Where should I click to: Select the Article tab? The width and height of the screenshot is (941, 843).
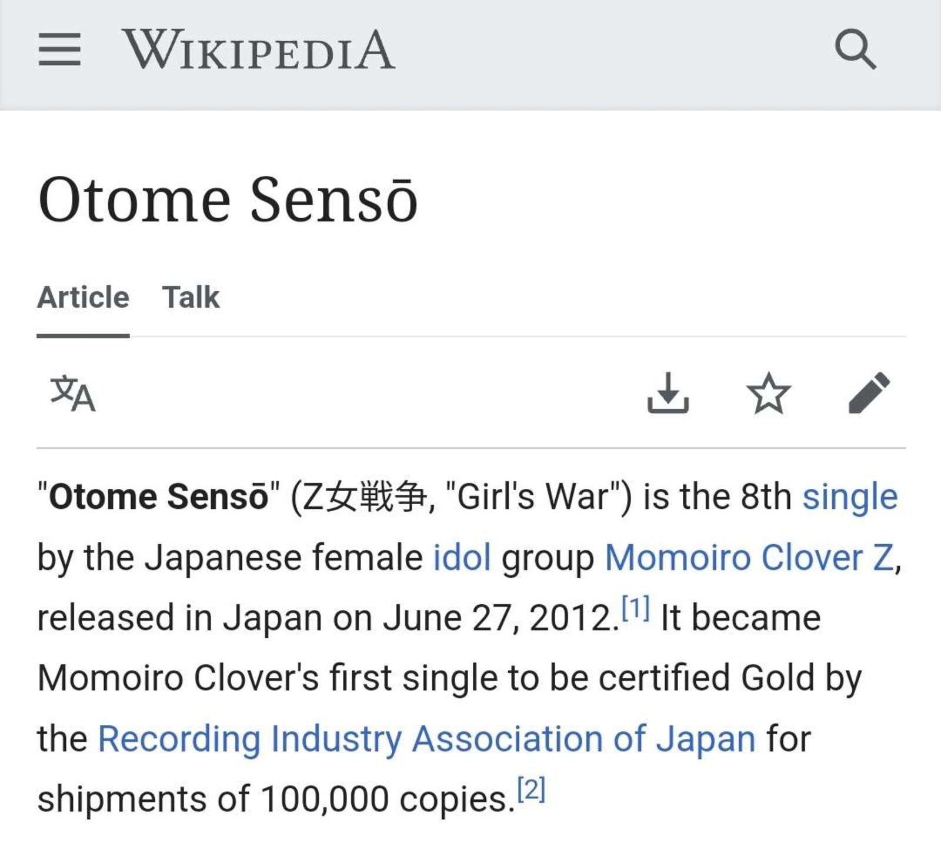pyautogui.click(x=83, y=297)
